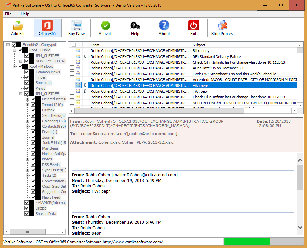Uncheck the Root - Mailbox checkbox
The width and height of the screenshot is (307, 248).
20,66
